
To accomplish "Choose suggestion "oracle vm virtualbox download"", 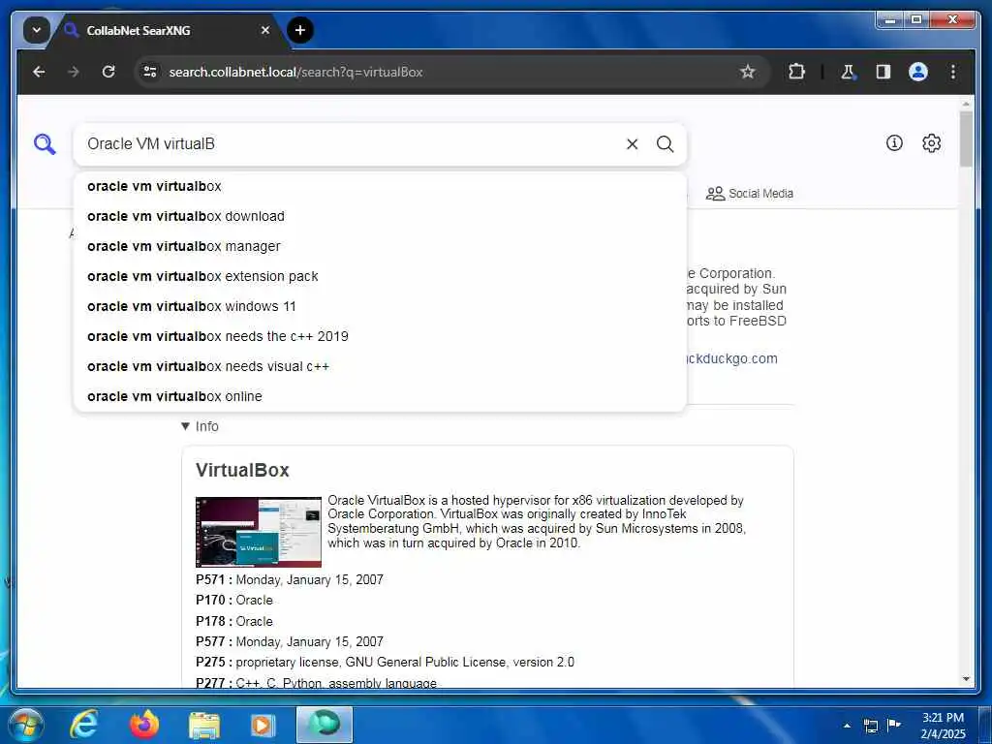I will point(380,216).
